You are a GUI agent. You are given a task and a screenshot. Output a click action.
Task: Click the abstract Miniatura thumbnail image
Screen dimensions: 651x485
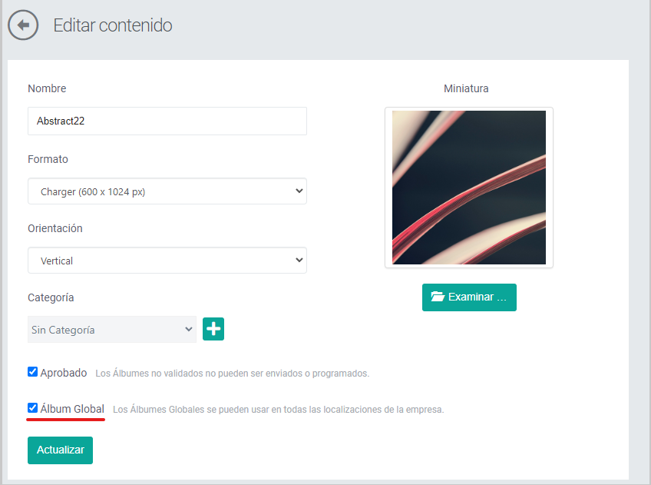(469, 188)
